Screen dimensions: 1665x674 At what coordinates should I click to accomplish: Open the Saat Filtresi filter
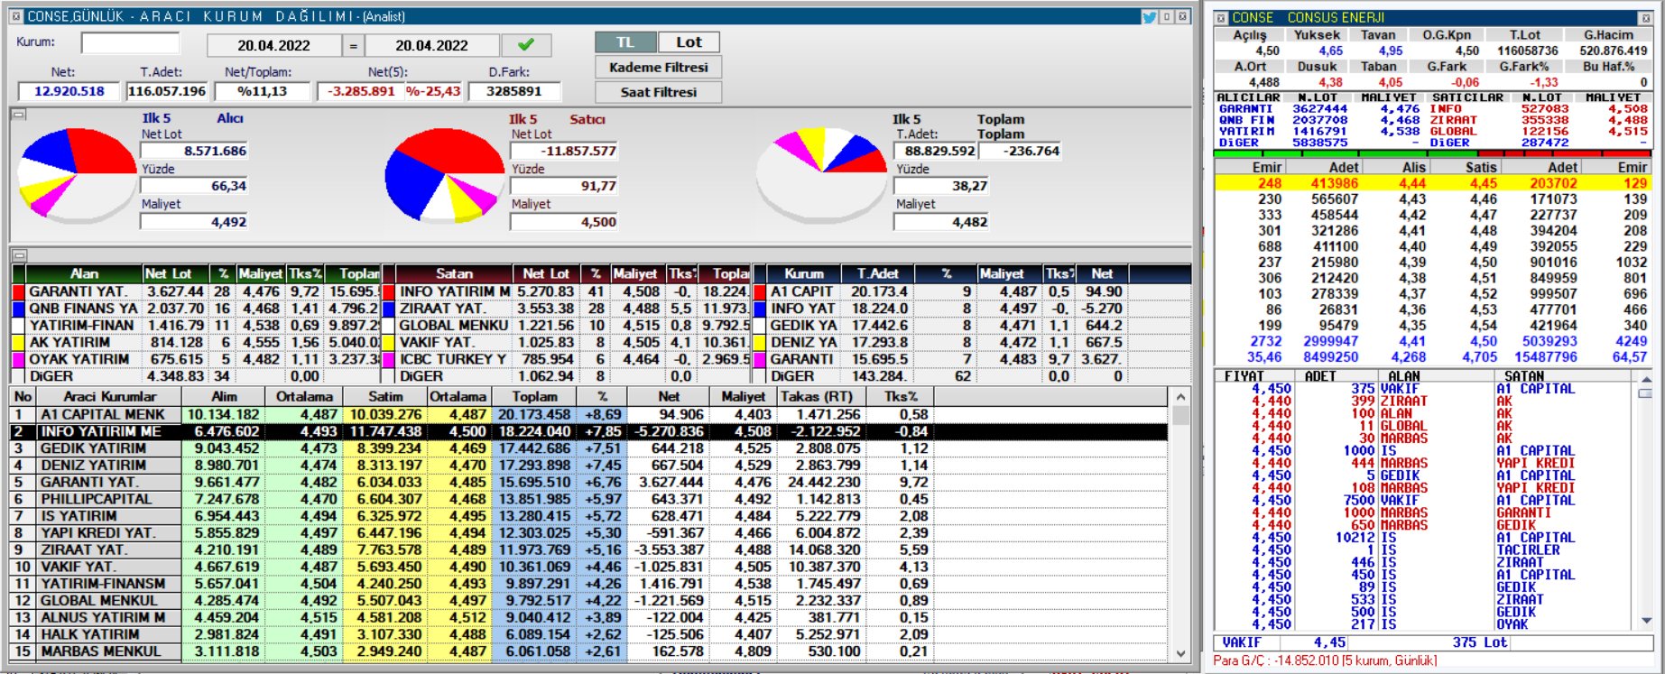point(658,92)
